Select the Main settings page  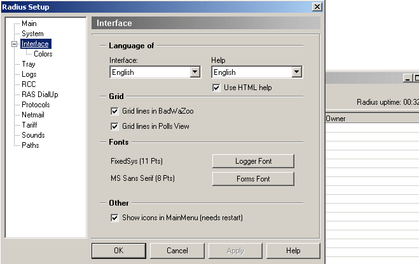[29, 23]
